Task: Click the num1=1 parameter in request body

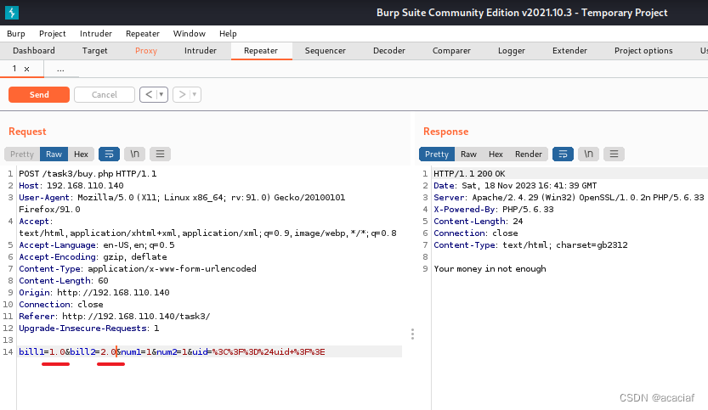Action: (136, 351)
